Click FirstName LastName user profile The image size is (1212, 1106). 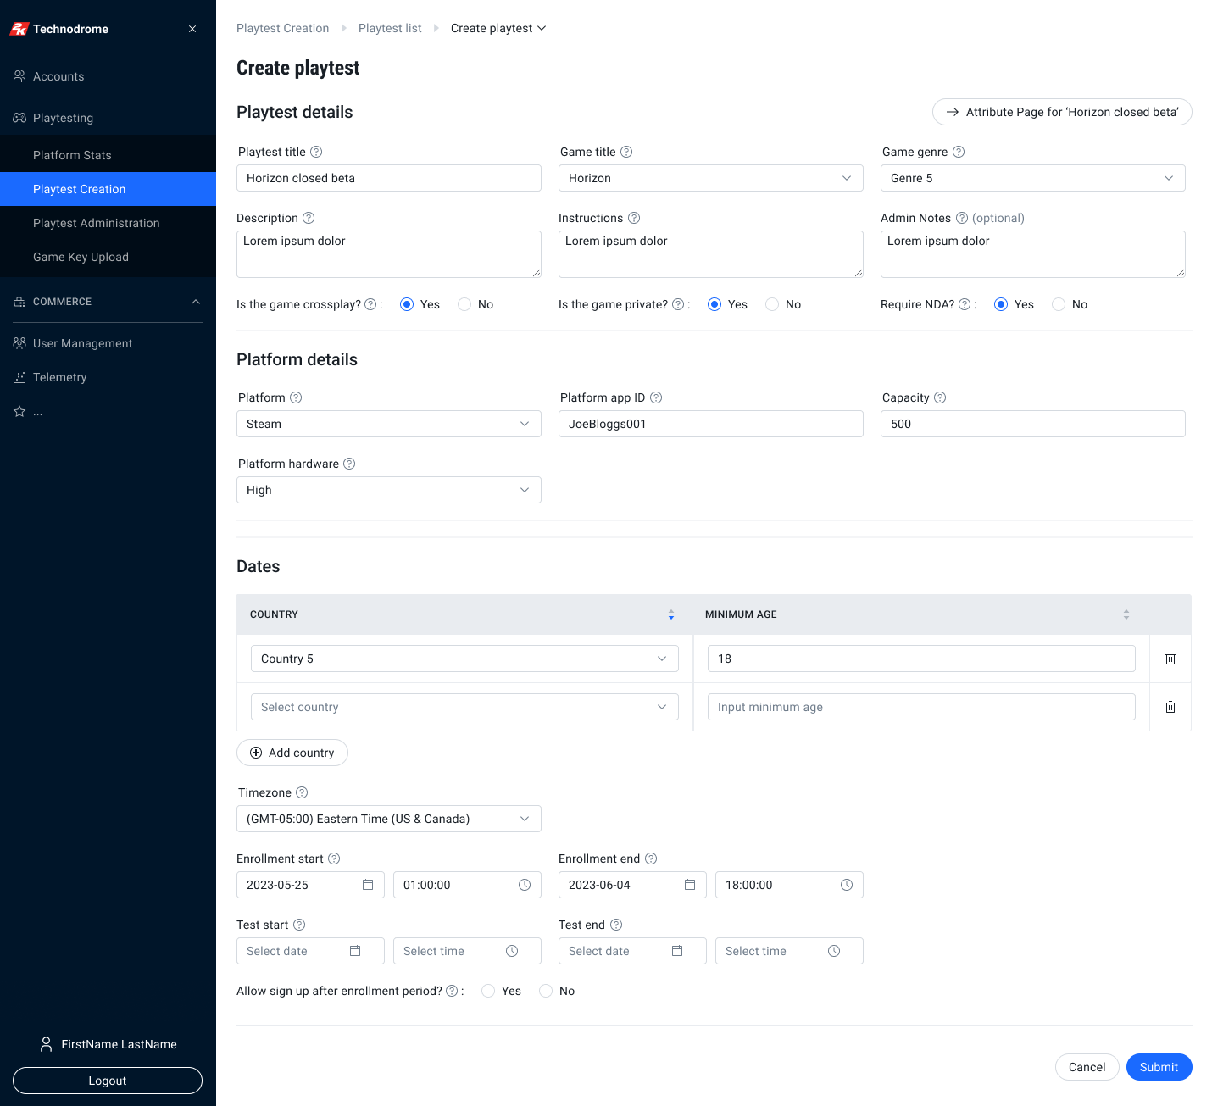[x=108, y=1044]
